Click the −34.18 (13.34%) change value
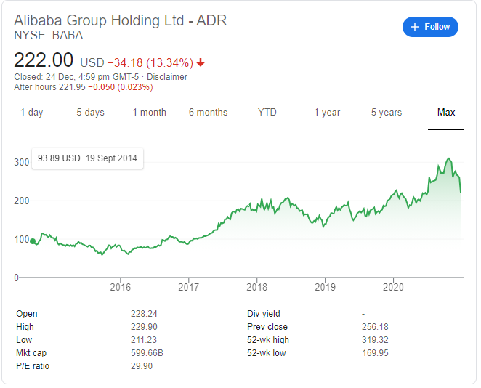 [x=150, y=62]
